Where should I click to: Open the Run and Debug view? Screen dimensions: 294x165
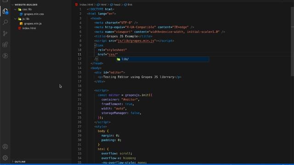(5, 55)
